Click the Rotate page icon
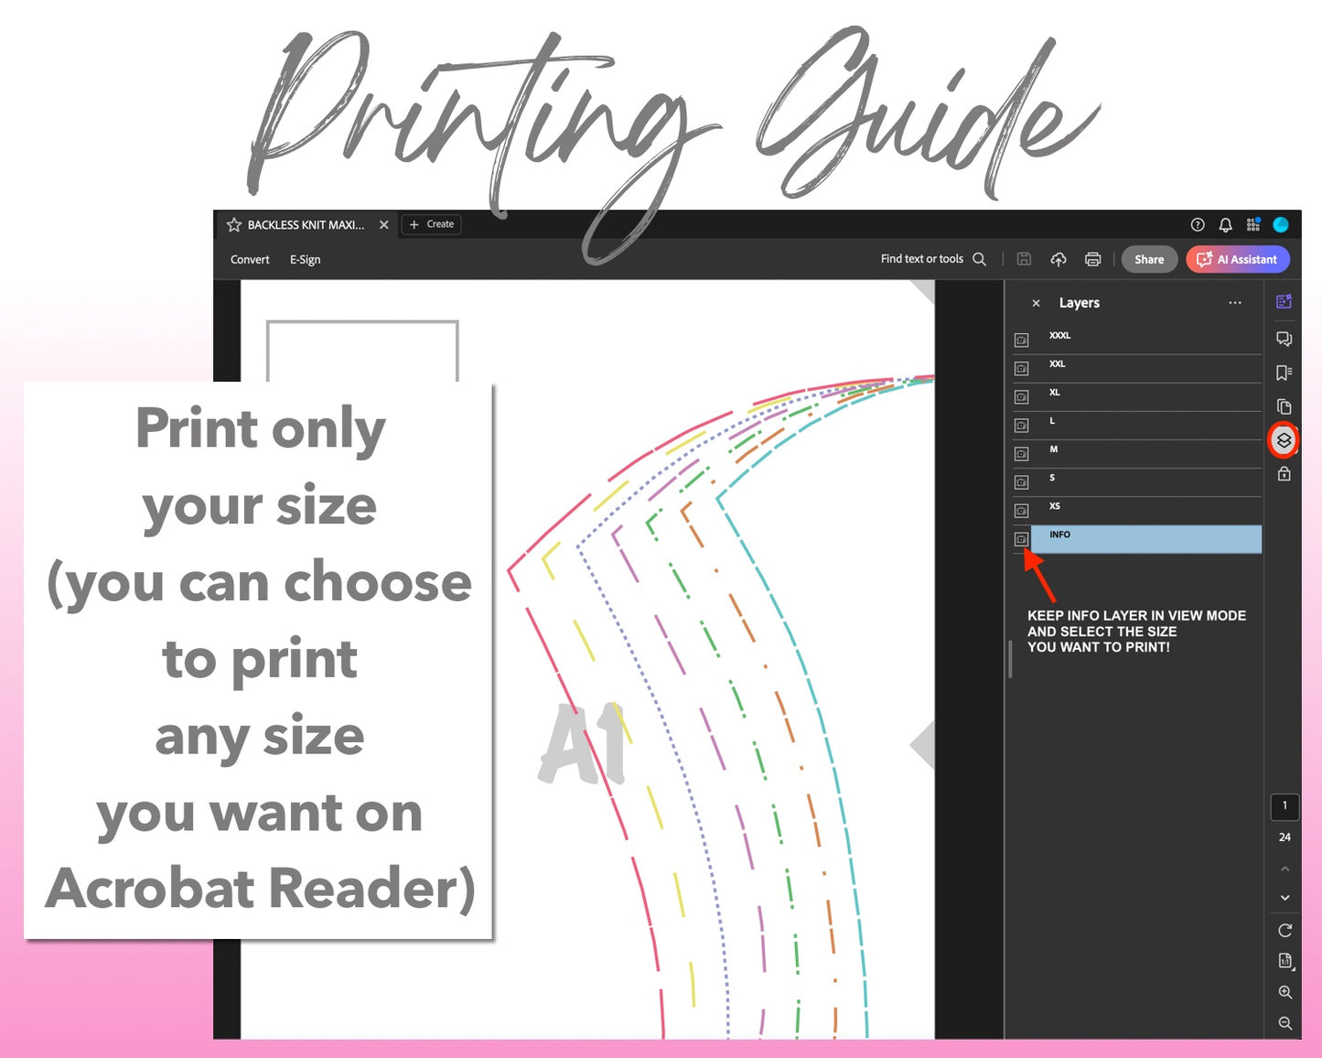This screenshot has height=1058, width=1322. click(x=1284, y=930)
